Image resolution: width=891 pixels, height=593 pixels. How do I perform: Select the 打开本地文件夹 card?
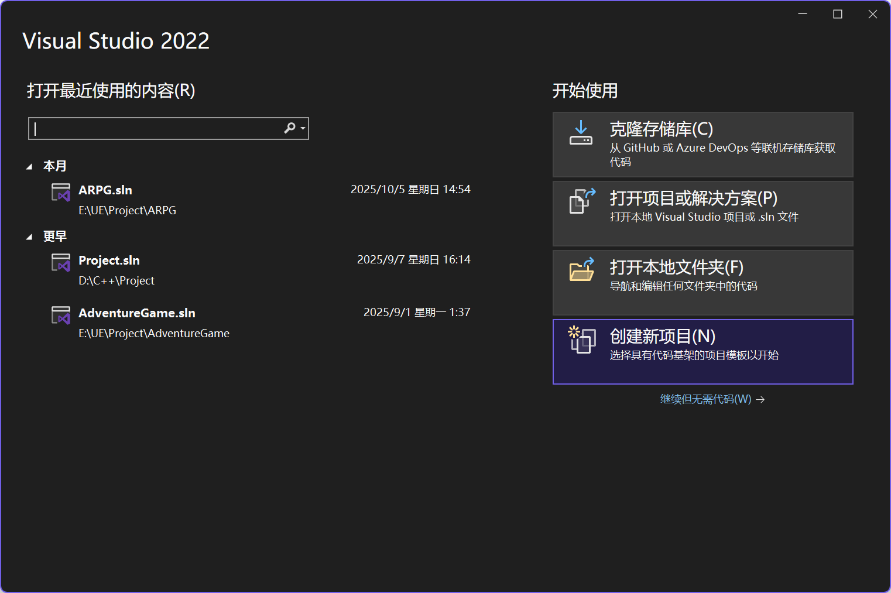tap(702, 282)
